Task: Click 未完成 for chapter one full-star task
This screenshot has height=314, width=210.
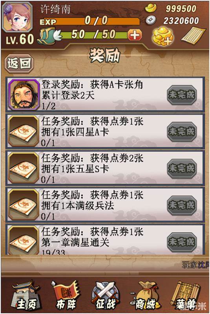Action: (x=182, y=242)
